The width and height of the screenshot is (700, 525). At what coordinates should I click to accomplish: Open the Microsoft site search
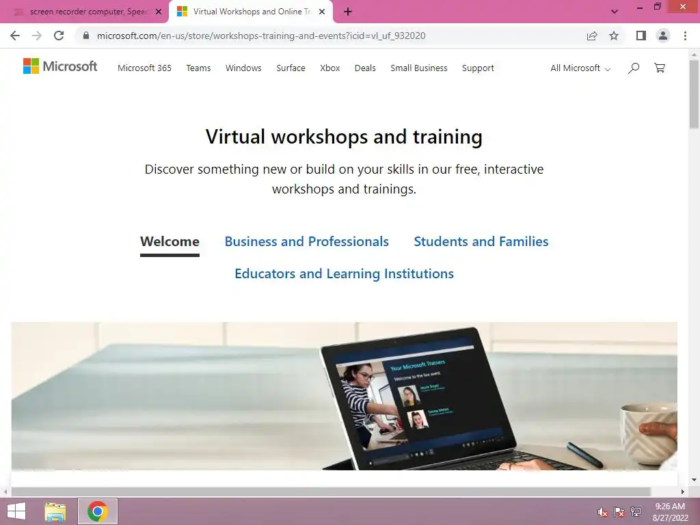[x=634, y=68]
